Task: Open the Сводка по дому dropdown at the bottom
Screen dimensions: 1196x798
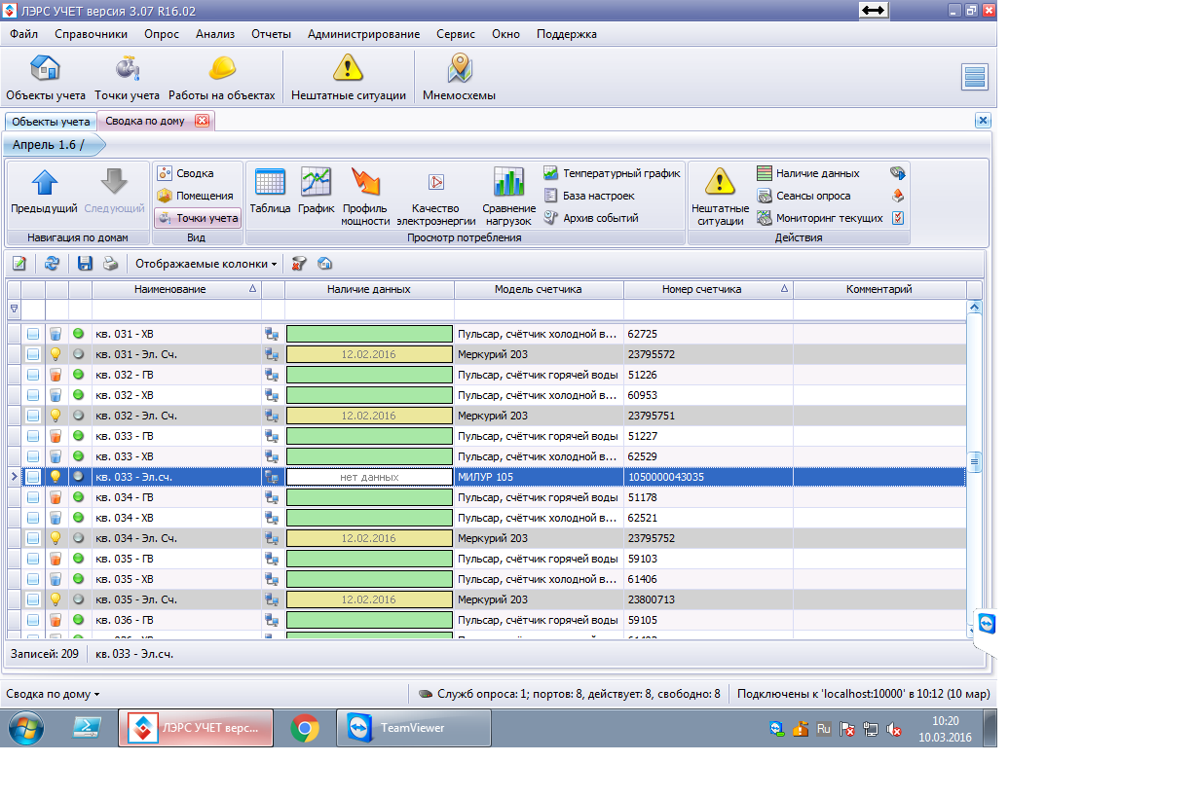Action: (x=53, y=694)
